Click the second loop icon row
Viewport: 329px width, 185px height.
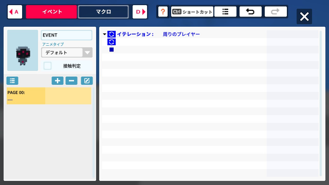[112, 42]
